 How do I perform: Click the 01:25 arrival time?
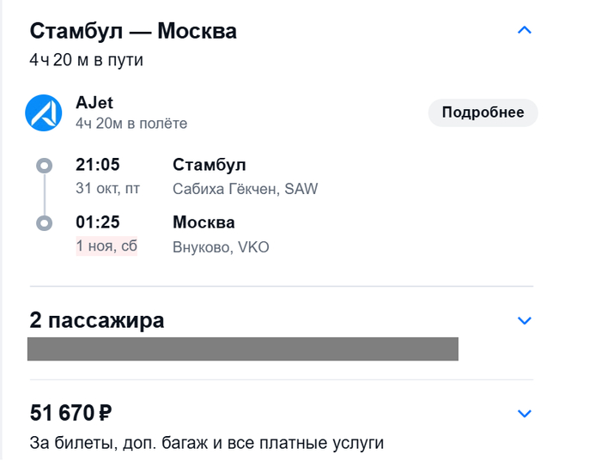pos(98,223)
